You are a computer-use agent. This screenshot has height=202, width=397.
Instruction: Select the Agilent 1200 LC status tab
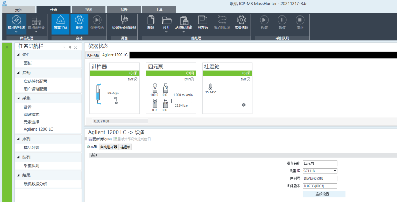point(115,55)
